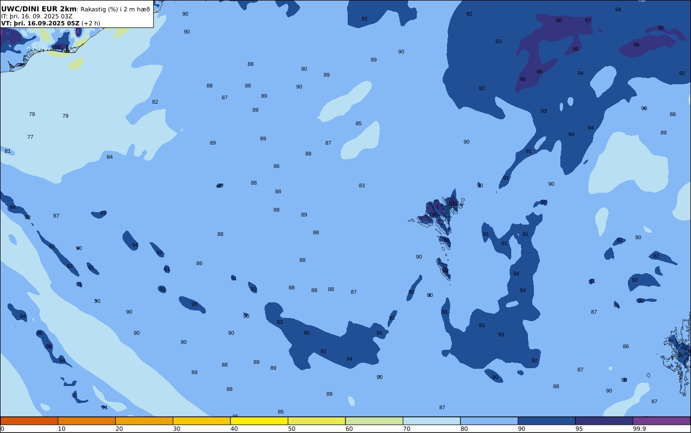Click the 80–90 medium blue legend swatch
This screenshot has width=691, height=433.
(x=489, y=421)
